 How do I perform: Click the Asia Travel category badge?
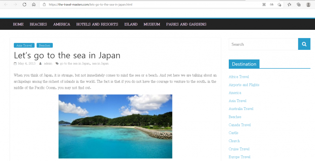coord(24,46)
